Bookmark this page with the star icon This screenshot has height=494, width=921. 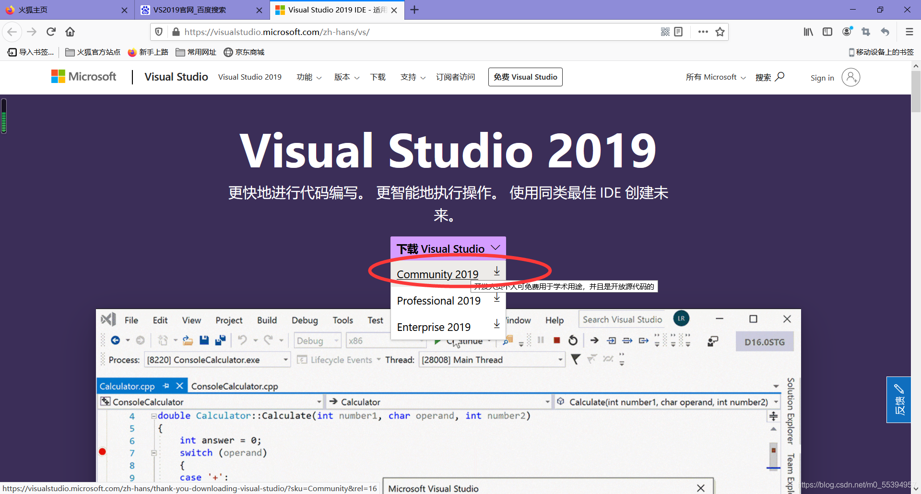[x=720, y=32]
